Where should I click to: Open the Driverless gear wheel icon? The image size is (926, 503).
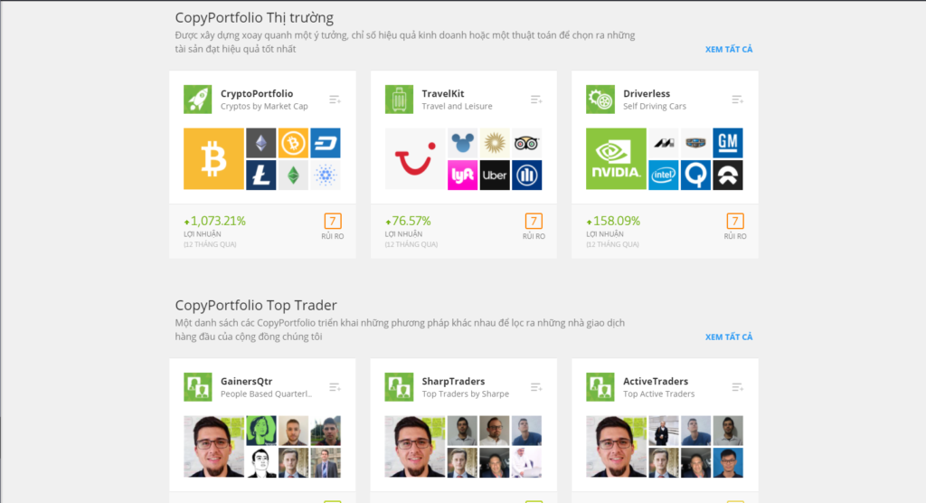click(x=600, y=100)
